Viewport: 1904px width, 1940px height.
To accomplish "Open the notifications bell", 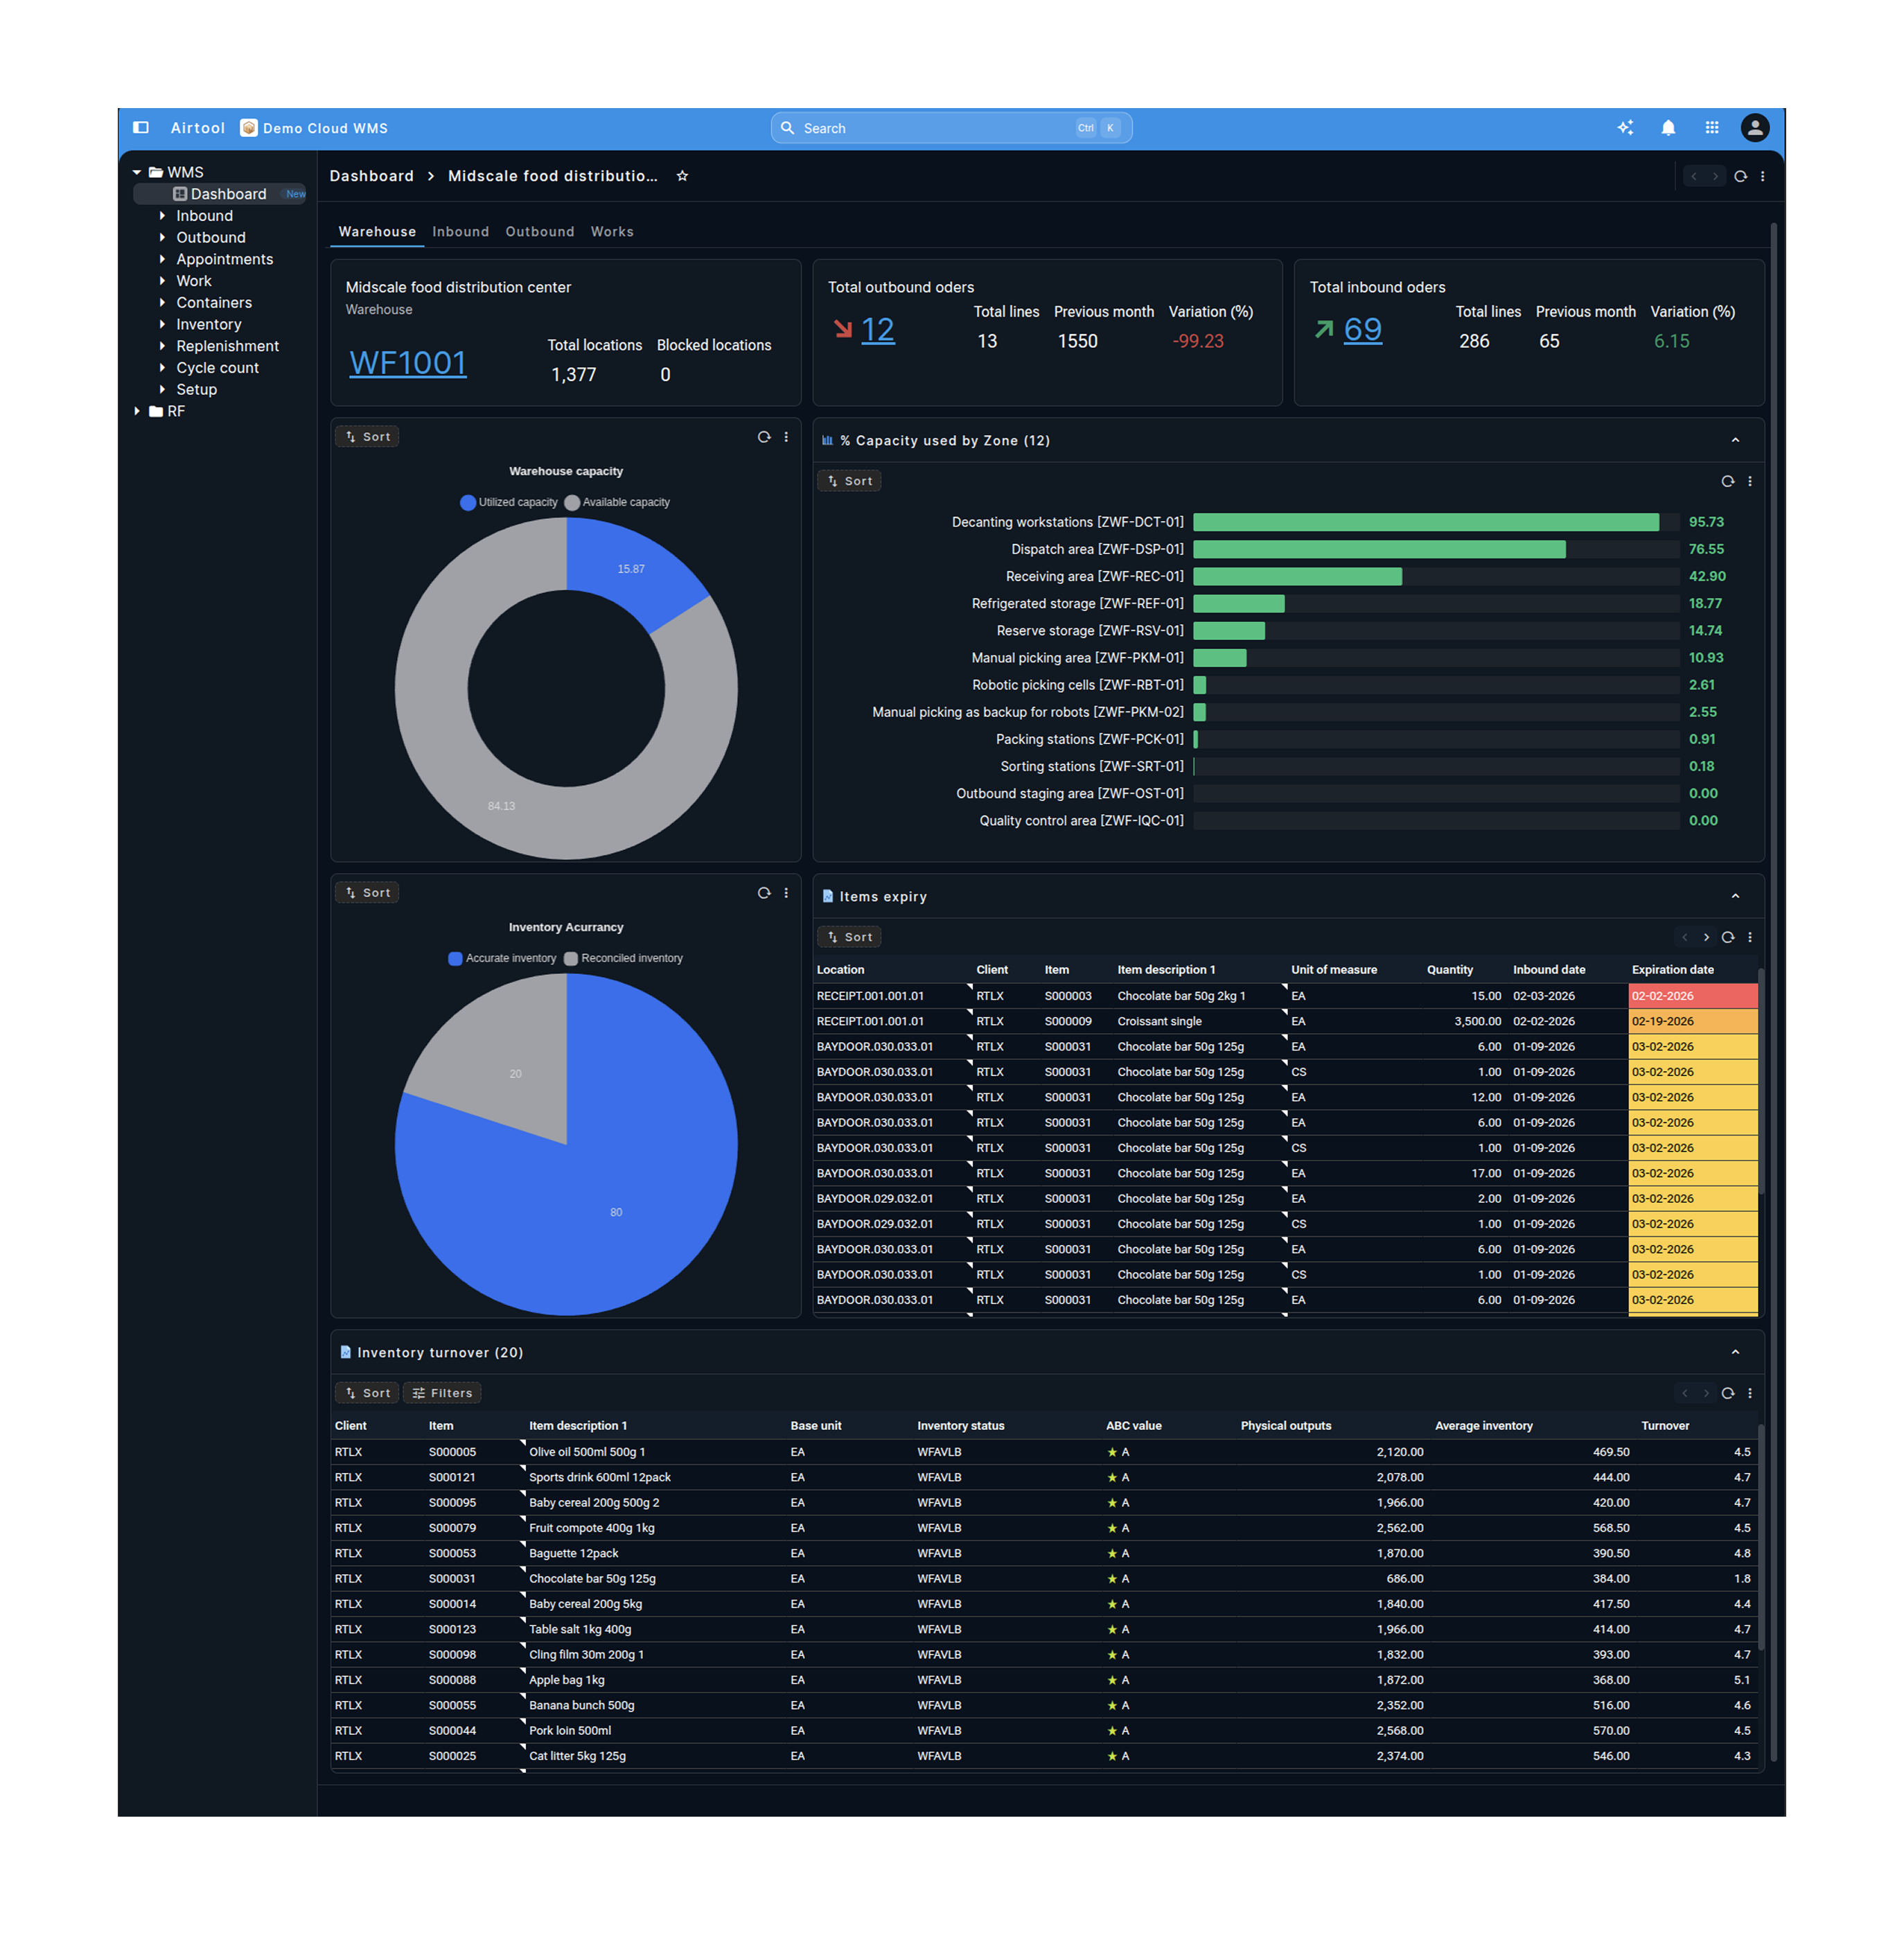I will coord(1668,128).
